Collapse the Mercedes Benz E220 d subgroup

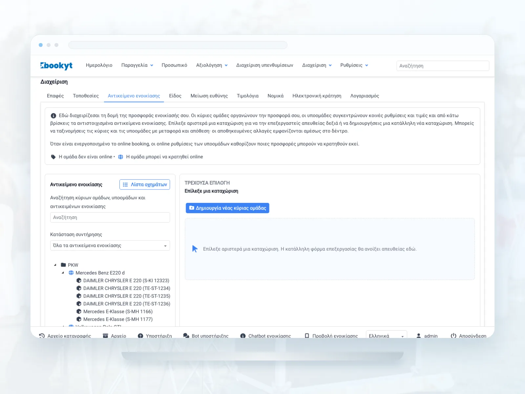pos(63,273)
